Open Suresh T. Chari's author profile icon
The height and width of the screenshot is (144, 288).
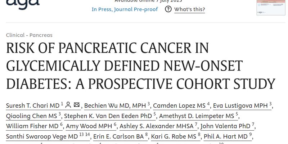coord(68,105)
